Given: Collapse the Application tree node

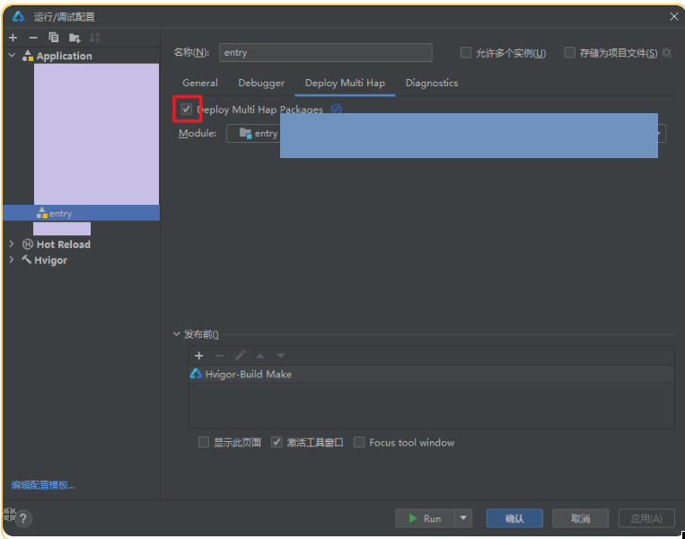Looking at the screenshot, I should pos(13,56).
